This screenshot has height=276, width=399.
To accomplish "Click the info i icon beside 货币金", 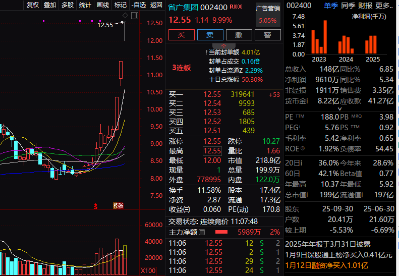I will [307, 101].
